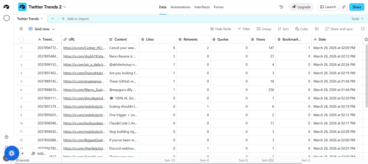Switch to the Forms tab
This screenshot has width=368, height=164.
[x=219, y=7]
